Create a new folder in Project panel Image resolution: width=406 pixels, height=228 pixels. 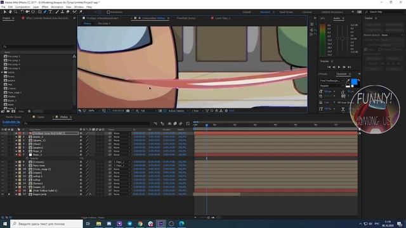8,111
